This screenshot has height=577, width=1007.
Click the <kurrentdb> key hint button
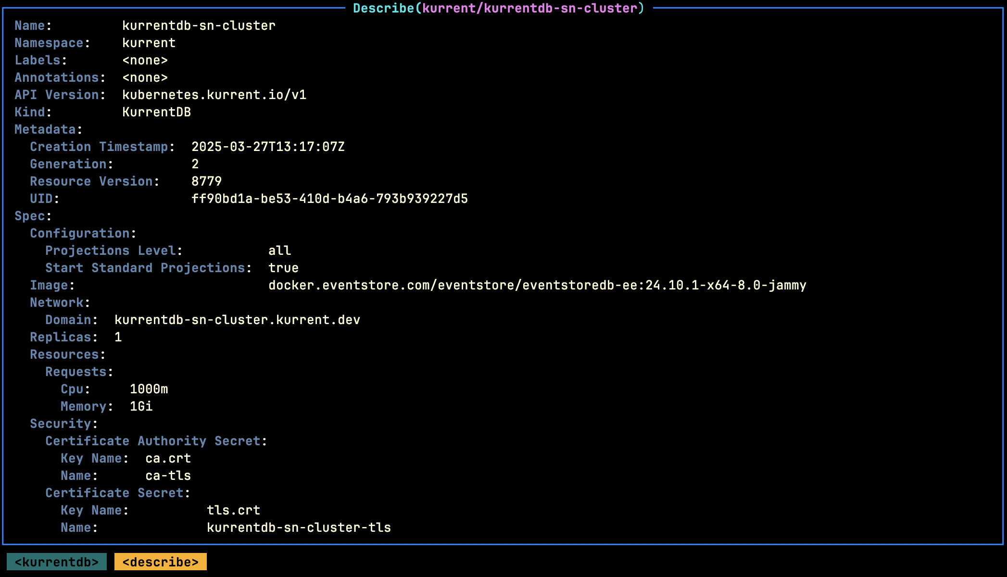pyautogui.click(x=57, y=561)
